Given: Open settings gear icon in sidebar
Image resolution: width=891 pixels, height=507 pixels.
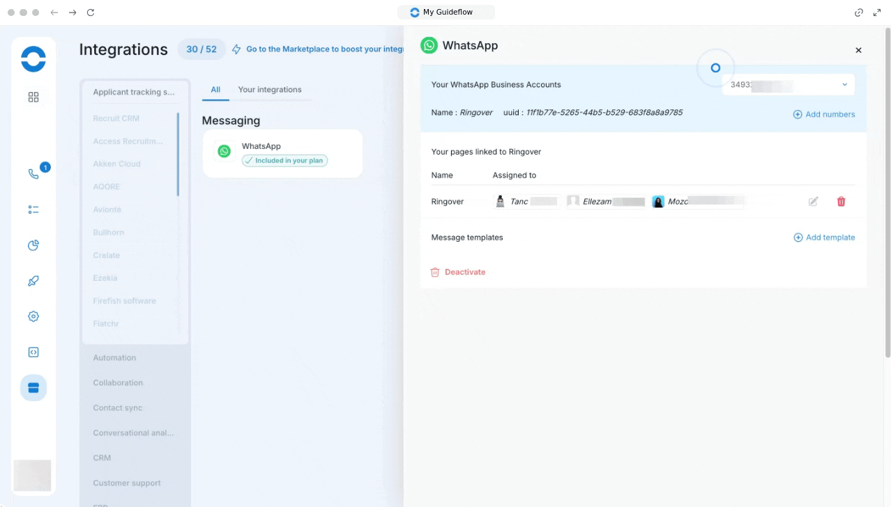Looking at the screenshot, I should [x=33, y=316].
